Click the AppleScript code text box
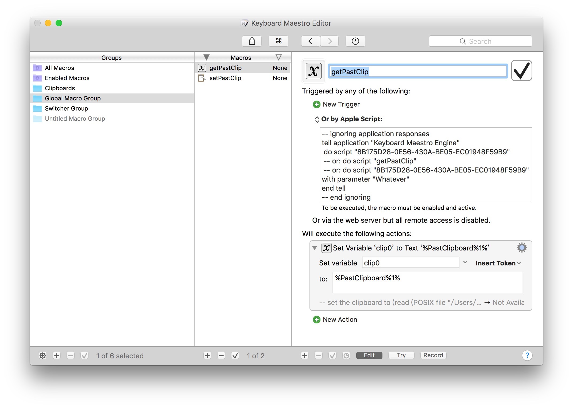The width and height of the screenshot is (573, 408). point(426,165)
